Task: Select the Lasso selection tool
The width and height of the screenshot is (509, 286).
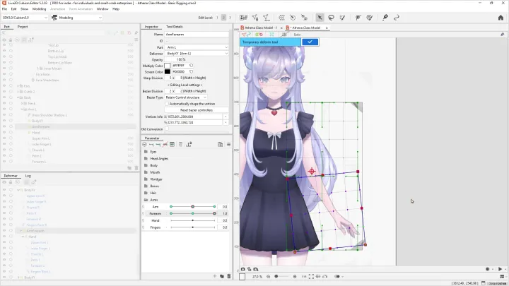Action: (x=331, y=18)
